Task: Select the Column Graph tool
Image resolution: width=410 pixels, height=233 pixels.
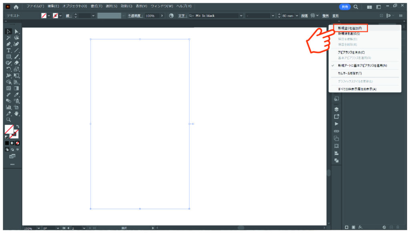Action: pyautogui.click(x=8, y=107)
